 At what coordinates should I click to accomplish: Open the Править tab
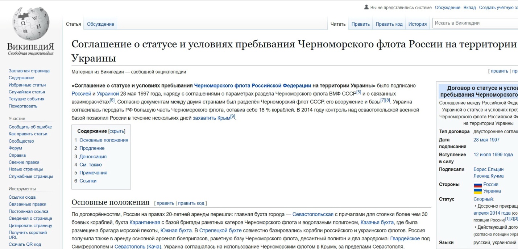click(x=360, y=24)
